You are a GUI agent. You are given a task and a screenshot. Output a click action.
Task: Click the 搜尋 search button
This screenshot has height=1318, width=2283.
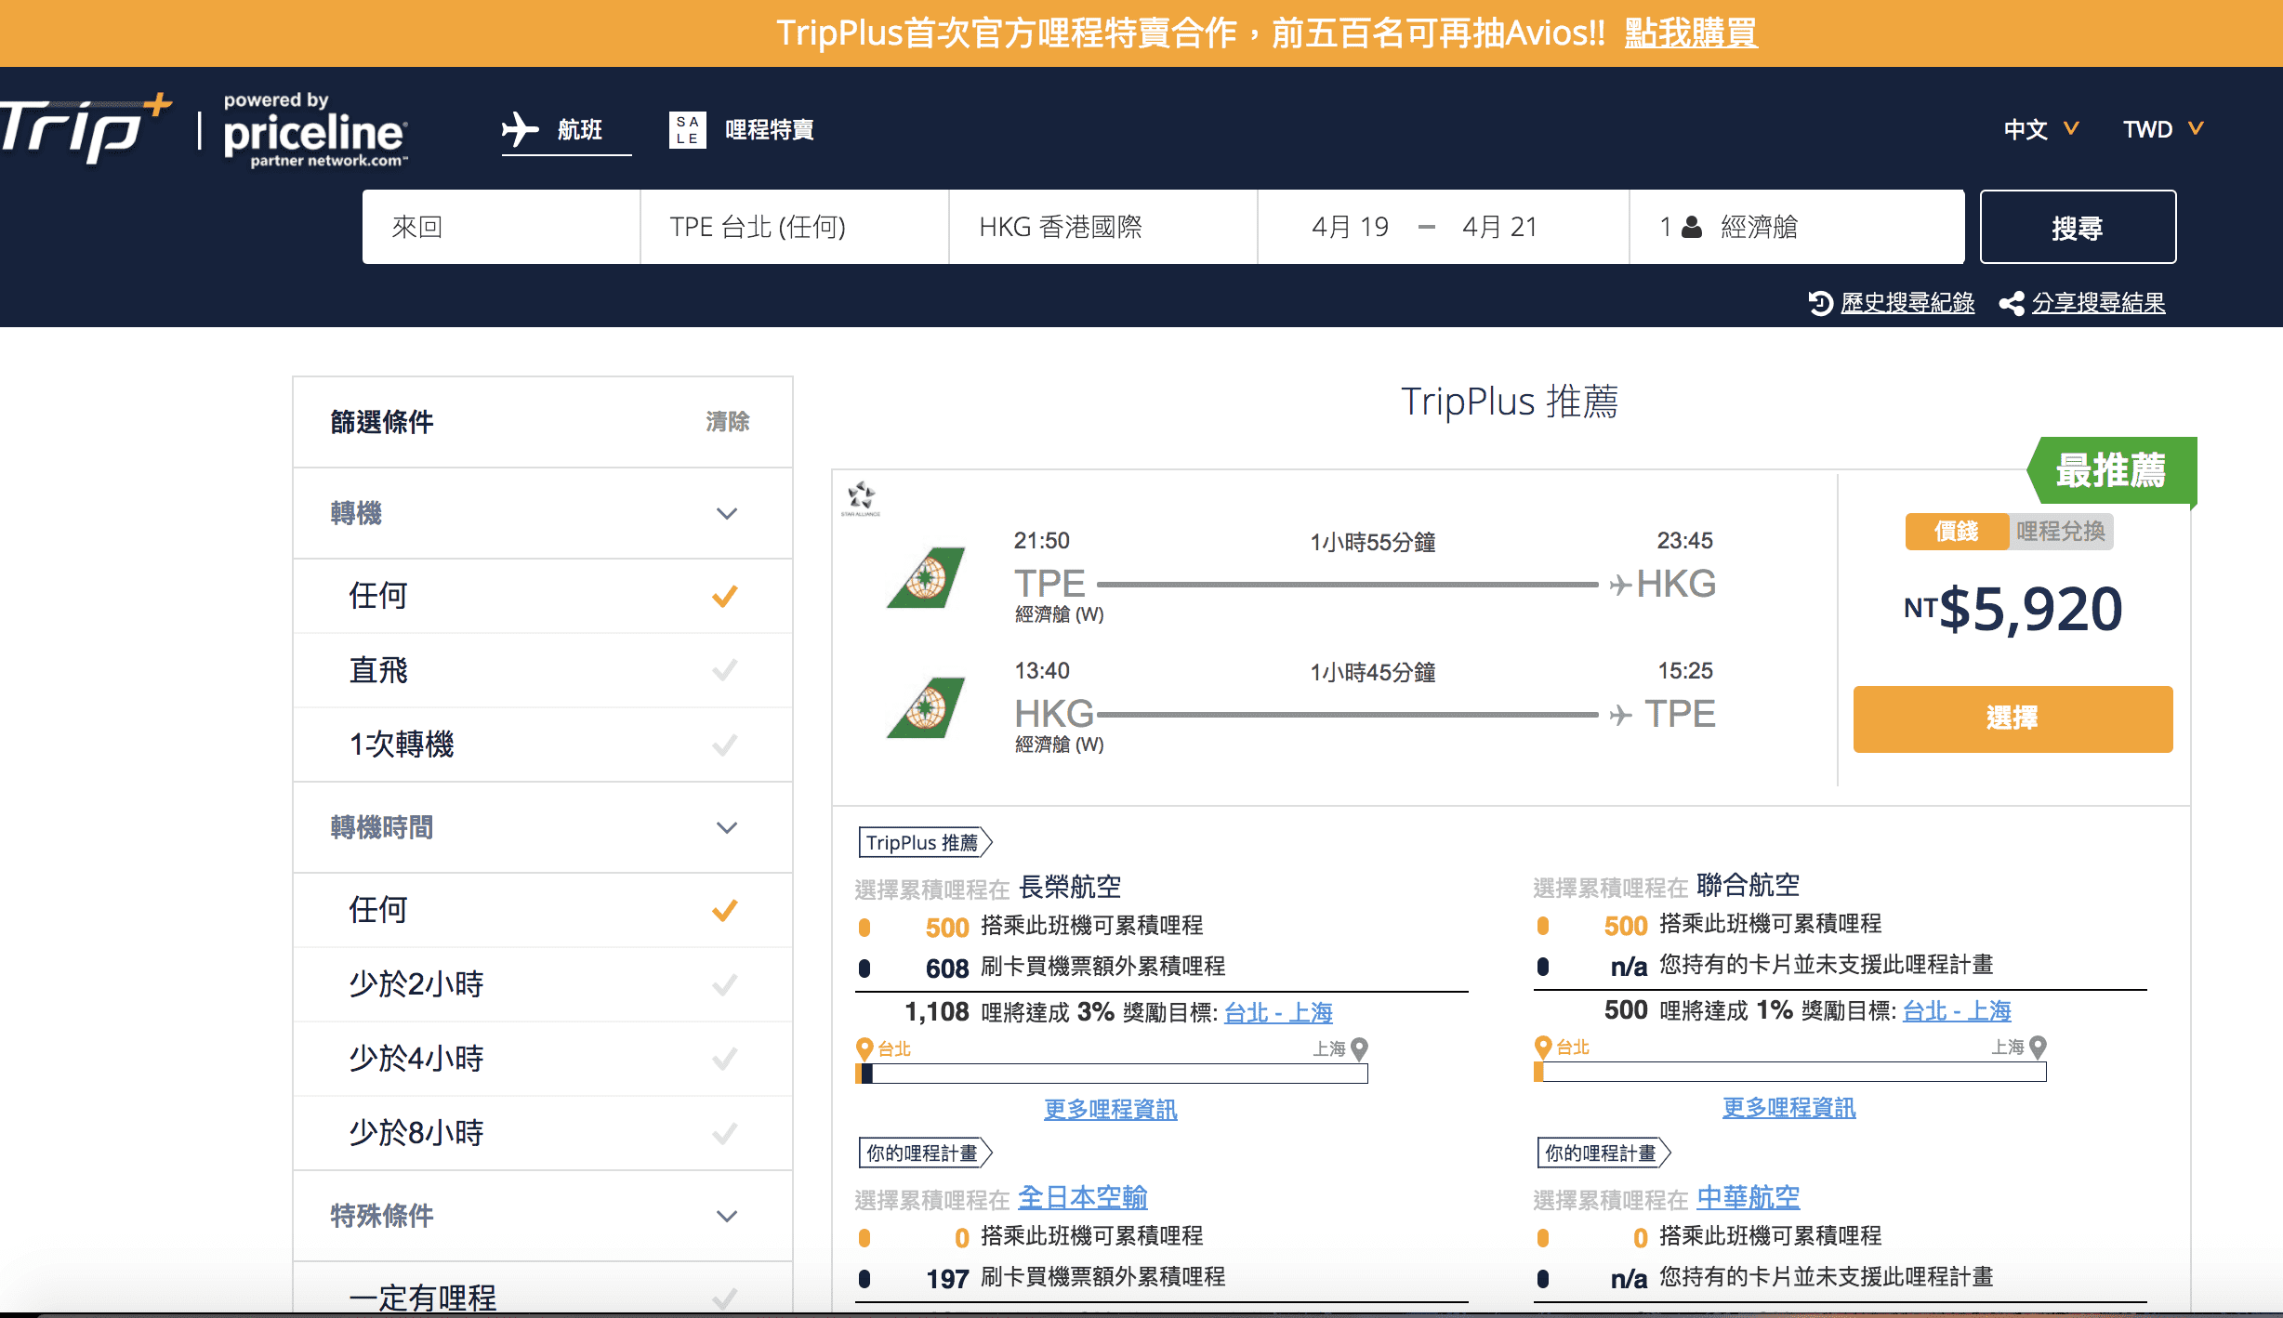point(2078,227)
